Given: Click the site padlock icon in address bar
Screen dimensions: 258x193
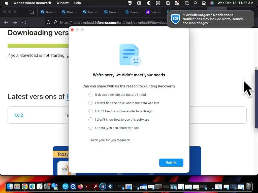Looking at the screenshot, I should click(x=56, y=22).
